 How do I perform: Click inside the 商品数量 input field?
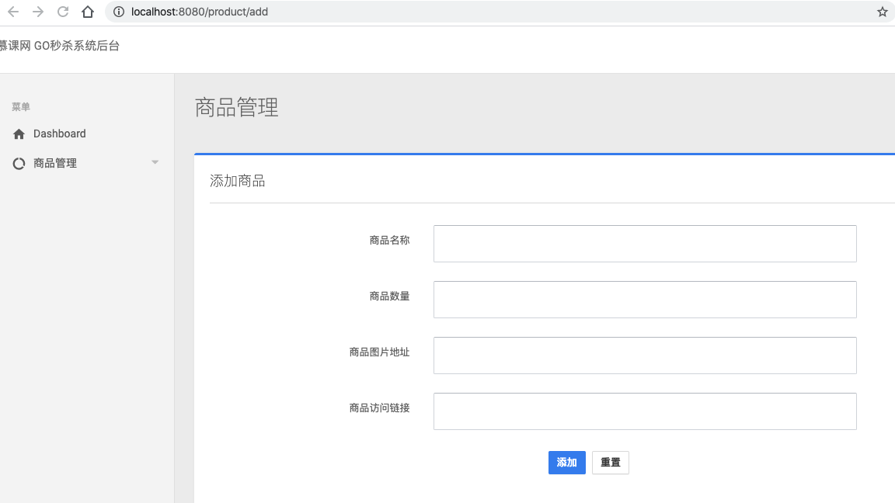tap(645, 299)
